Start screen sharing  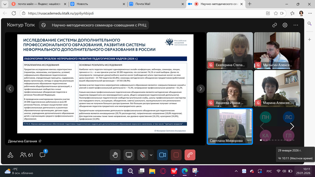[x=129, y=155]
